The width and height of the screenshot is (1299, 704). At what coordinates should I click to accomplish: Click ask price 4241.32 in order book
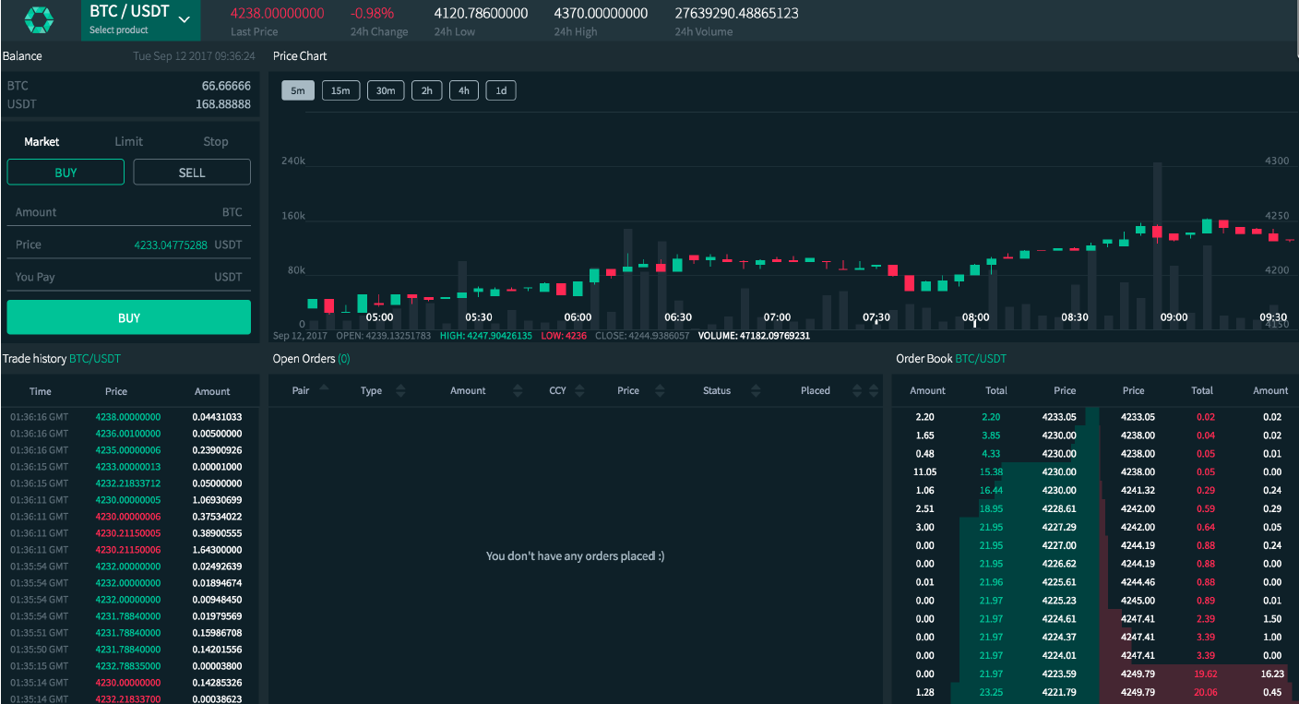point(1138,490)
